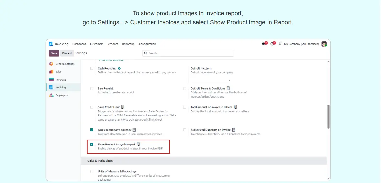381x183 pixels.
Task: Uncheck Show Product Image in report
Action: (x=92, y=145)
